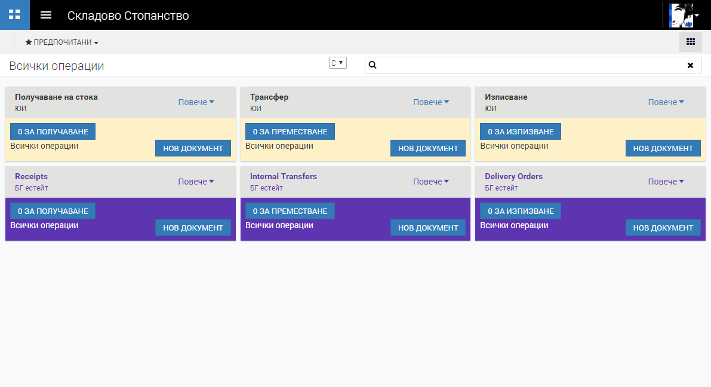Click 0 За получаване in Receipts card
This screenshot has width=711, height=387.
53,211
